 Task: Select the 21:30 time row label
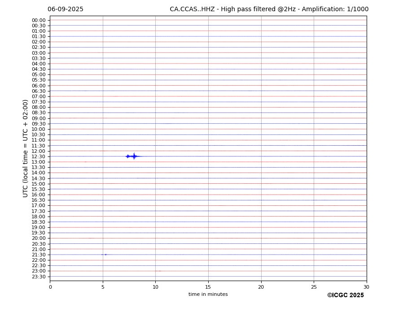[x=39, y=255]
